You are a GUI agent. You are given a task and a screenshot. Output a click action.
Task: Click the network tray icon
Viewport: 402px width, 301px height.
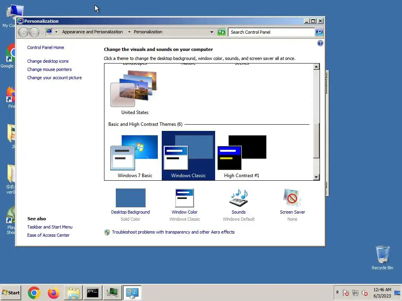355,292
